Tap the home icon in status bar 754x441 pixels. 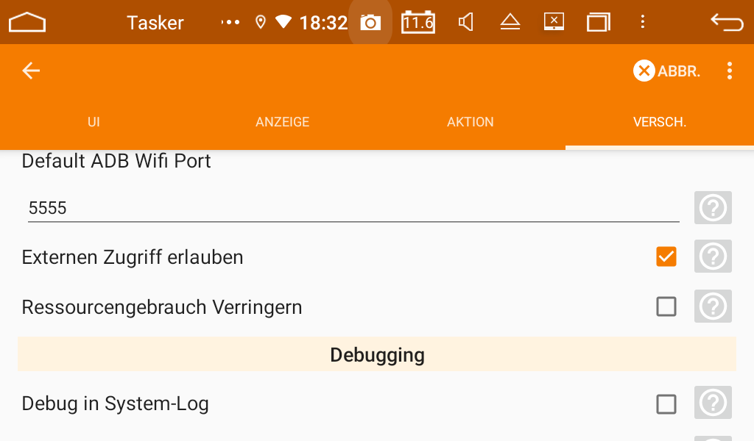[27, 23]
